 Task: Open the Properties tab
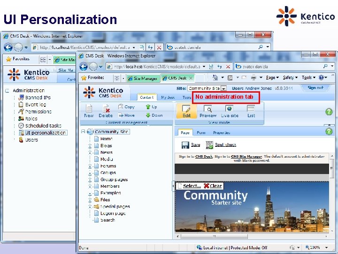point(222,133)
